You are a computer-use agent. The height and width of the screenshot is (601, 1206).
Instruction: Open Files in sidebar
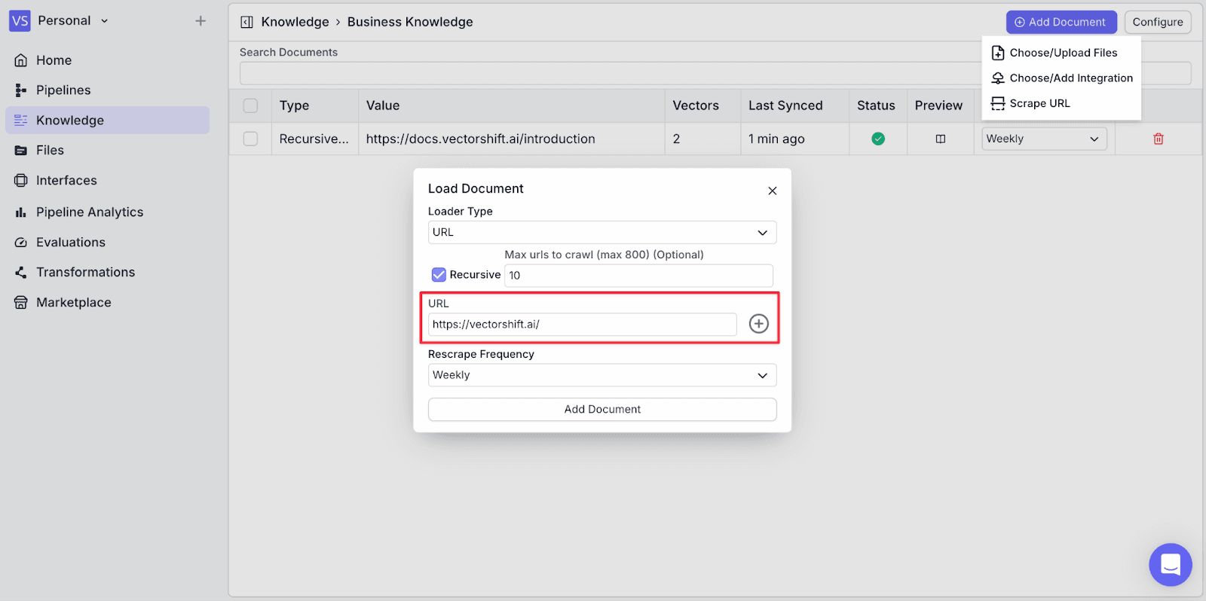107,151
